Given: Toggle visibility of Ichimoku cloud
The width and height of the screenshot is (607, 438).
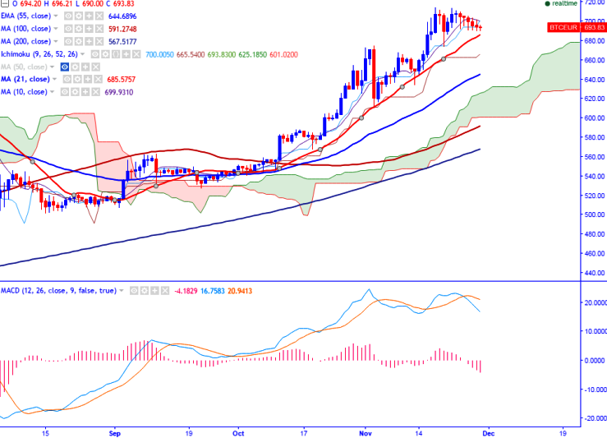Looking at the screenshot, I should (94, 54).
